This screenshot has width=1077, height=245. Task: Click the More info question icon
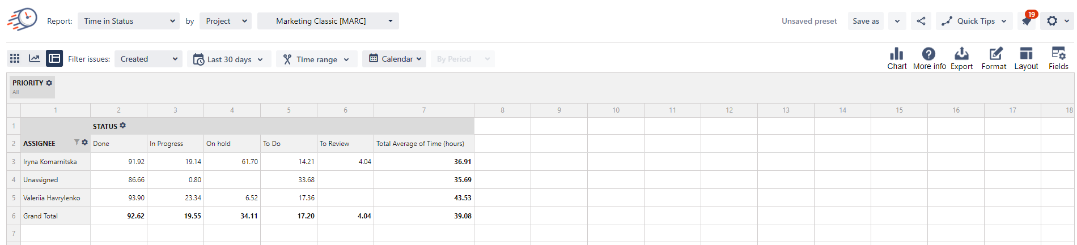pyautogui.click(x=929, y=58)
